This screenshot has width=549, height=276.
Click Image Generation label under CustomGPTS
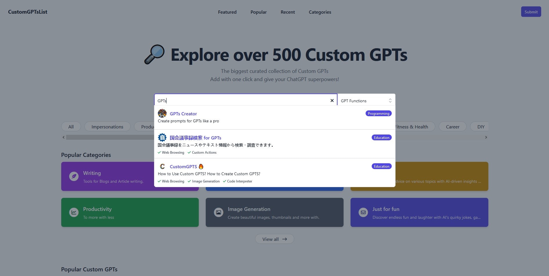(206, 181)
